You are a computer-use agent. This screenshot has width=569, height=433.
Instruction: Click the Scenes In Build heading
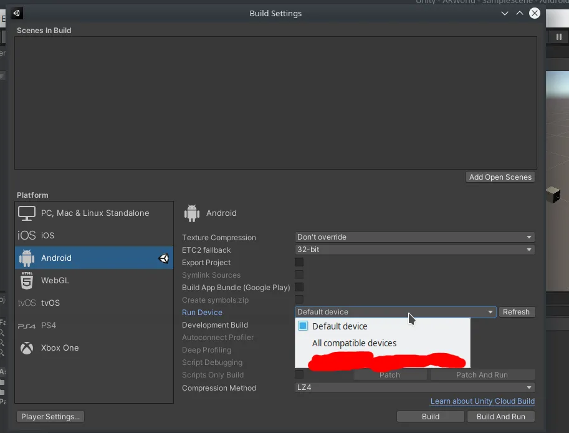44,31
